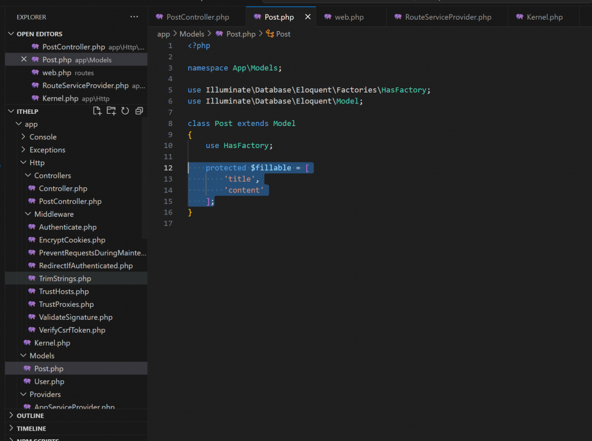Open Kernel.php under the Http folder
592x441 pixels.
click(x=76, y=343)
